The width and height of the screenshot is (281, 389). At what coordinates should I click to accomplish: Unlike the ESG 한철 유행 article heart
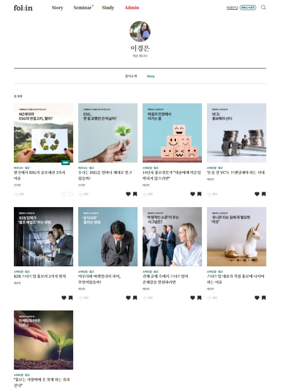[128, 194]
